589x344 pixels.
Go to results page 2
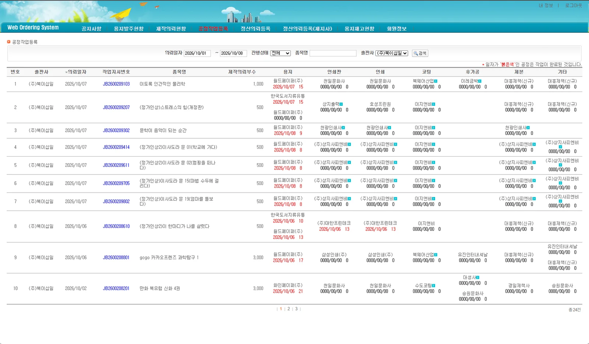click(289, 309)
